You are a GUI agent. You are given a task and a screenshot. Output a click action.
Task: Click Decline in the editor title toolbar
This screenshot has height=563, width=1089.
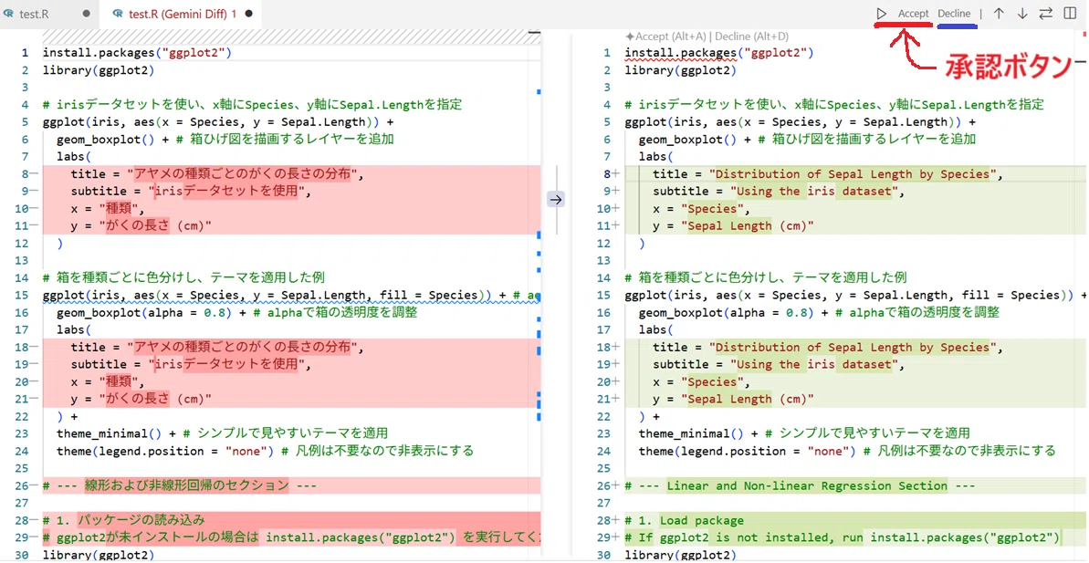point(954,13)
